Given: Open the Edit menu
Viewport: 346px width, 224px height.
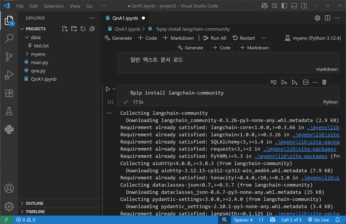Looking at the screenshot, I should (34, 6).
